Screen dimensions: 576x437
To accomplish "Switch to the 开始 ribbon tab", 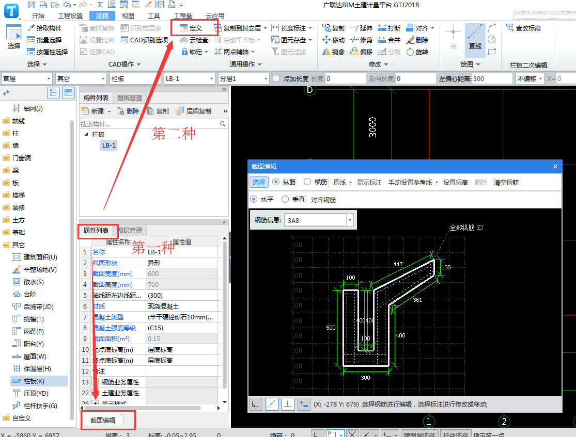I will (x=38, y=16).
